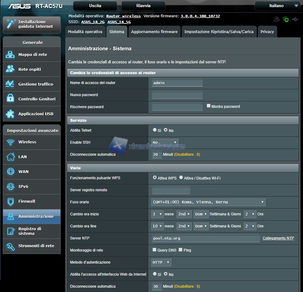The image size is (303, 292).
Task: Choose Attiva / Disattiva Wi-Fi radio option
Action: (181, 178)
